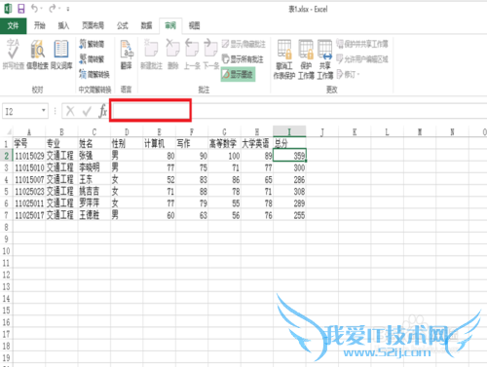Open customize quick access toolbar dropdown
Screen dimensions: 487x367
click(68, 9)
